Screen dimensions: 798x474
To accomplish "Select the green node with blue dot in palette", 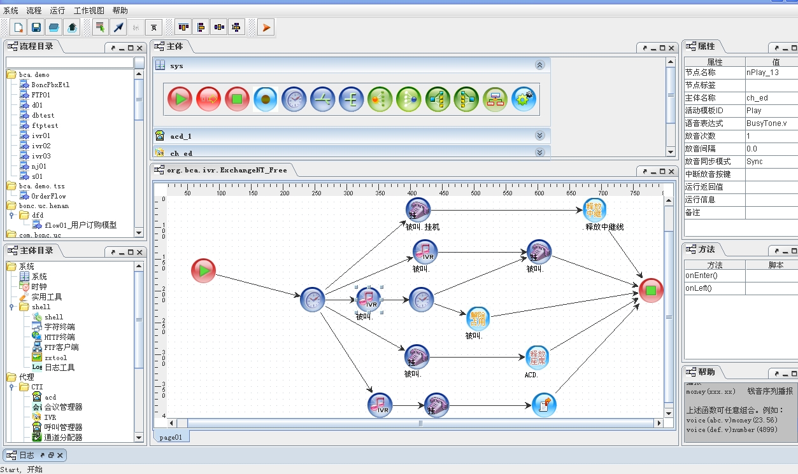I will click(409, 99).
